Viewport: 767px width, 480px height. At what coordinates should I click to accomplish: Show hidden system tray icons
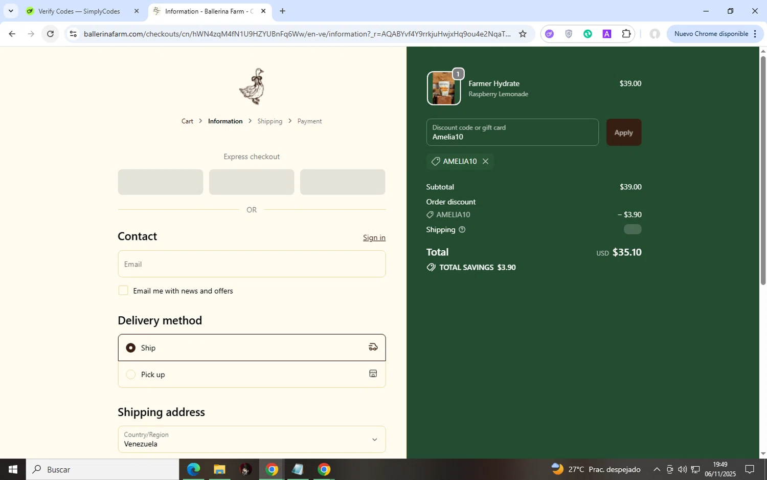click(657, 469)
